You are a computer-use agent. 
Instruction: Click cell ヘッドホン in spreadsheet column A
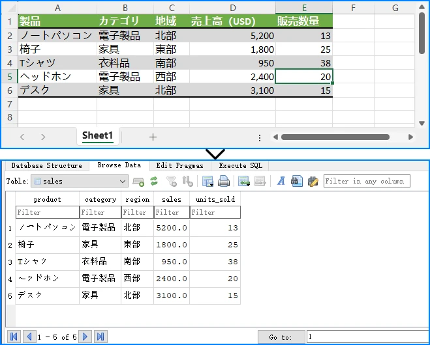(x=57, y=77)
